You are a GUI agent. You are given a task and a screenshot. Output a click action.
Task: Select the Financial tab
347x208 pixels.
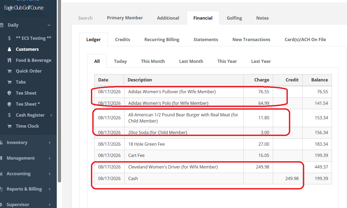203,18
